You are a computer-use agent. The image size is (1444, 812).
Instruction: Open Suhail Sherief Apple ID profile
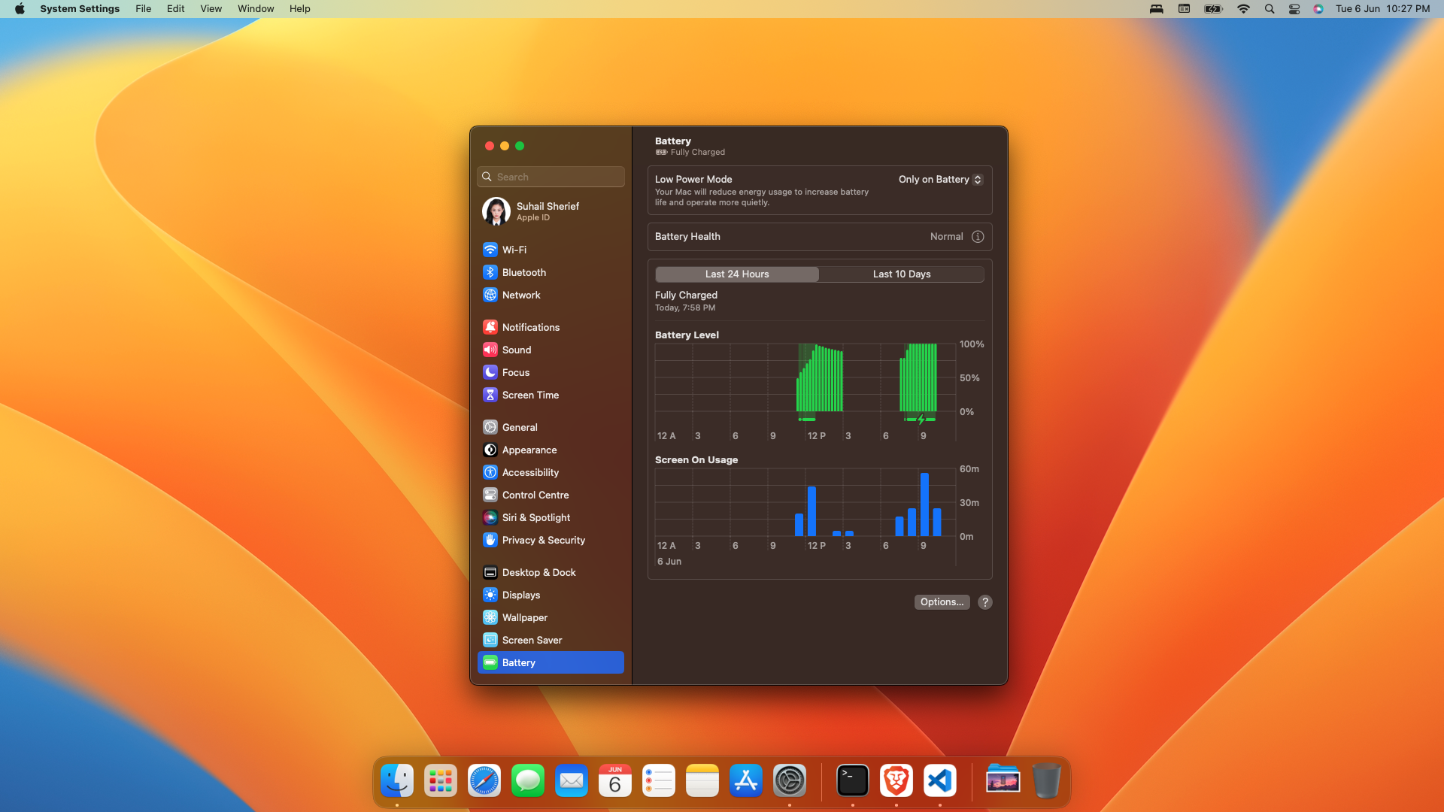(x=547, y=211)
